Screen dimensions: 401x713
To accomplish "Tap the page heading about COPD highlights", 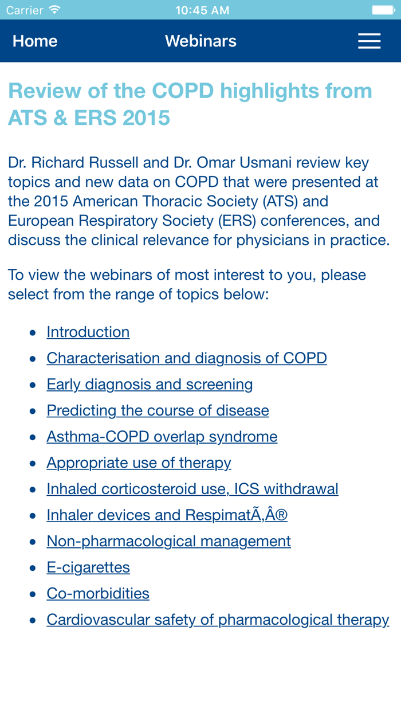I will [x=189, y=103].
